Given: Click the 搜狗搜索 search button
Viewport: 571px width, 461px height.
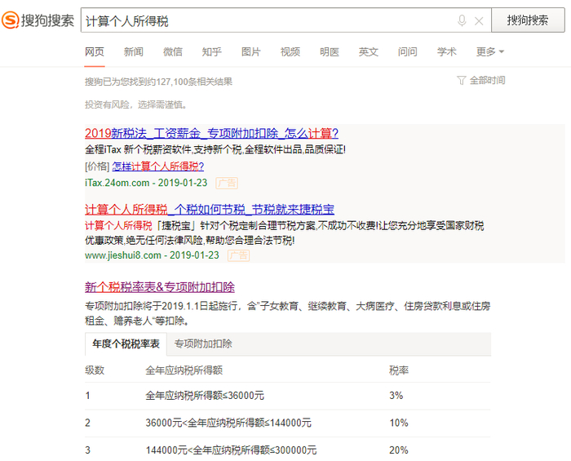Looking at the screenshot, I should coord(528,20).
